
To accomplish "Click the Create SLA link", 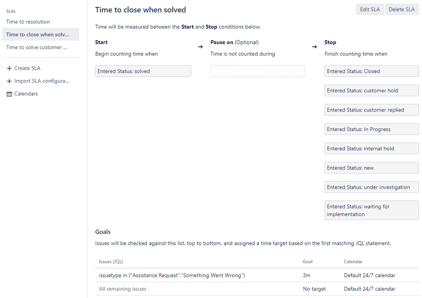I will (x=27, y=68).
